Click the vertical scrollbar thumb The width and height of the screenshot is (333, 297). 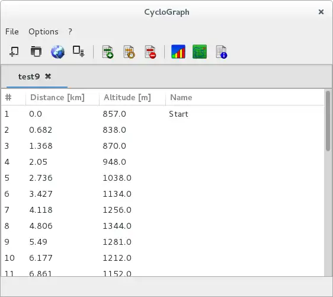click(x=328, y=121)
